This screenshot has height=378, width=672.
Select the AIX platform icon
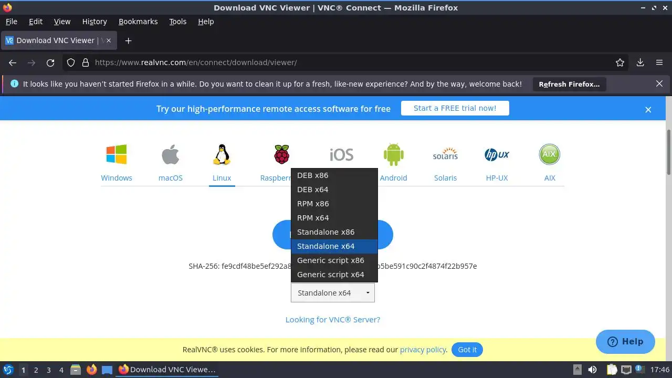(550, 155)
